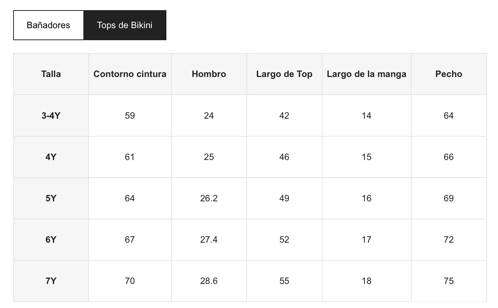This screenshot has width=498, height=308.
Task: Select the 4Y size row label
Action: coord(51,157)
